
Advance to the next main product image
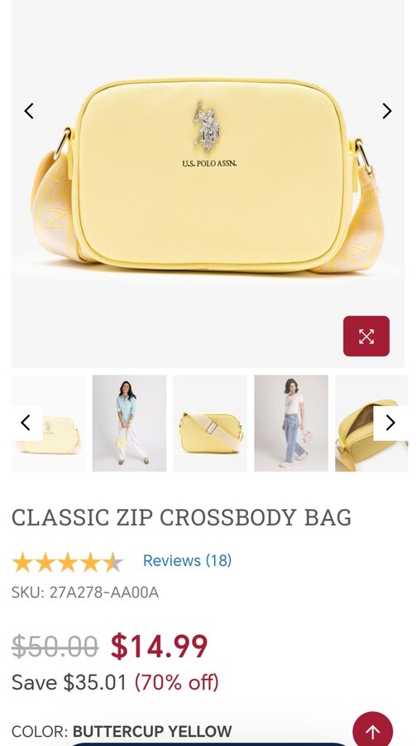387,111
